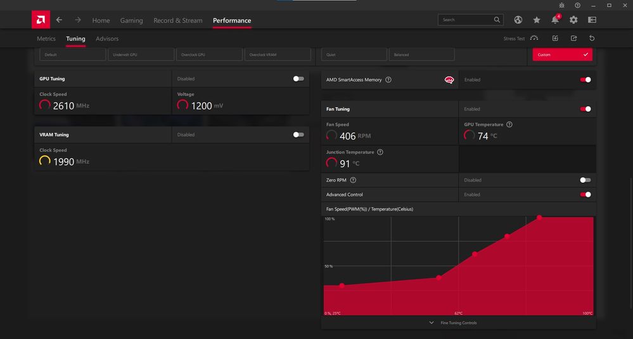The image size is (633, 339).
Task: Click the AMD logo home icon
Action: click(41, 20)
